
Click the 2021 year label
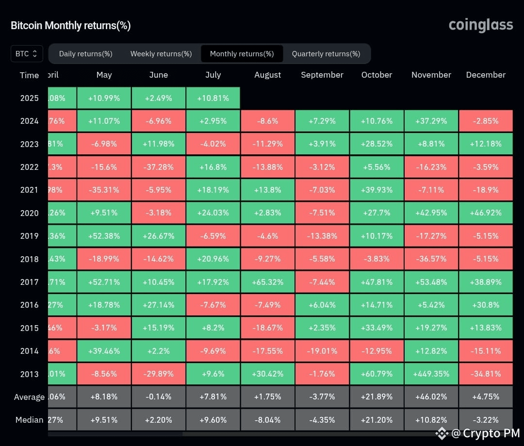click(x=29, y=190)
